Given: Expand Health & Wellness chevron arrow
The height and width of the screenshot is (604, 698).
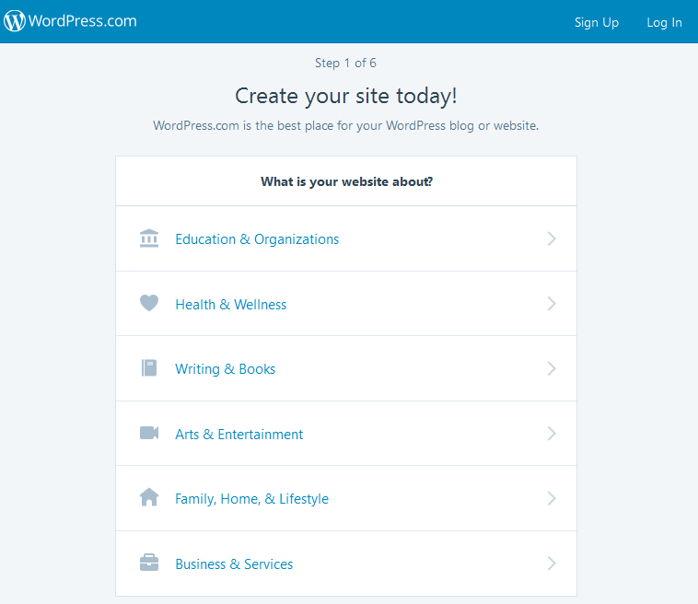Looking at the screenshot, I should 552,304.
